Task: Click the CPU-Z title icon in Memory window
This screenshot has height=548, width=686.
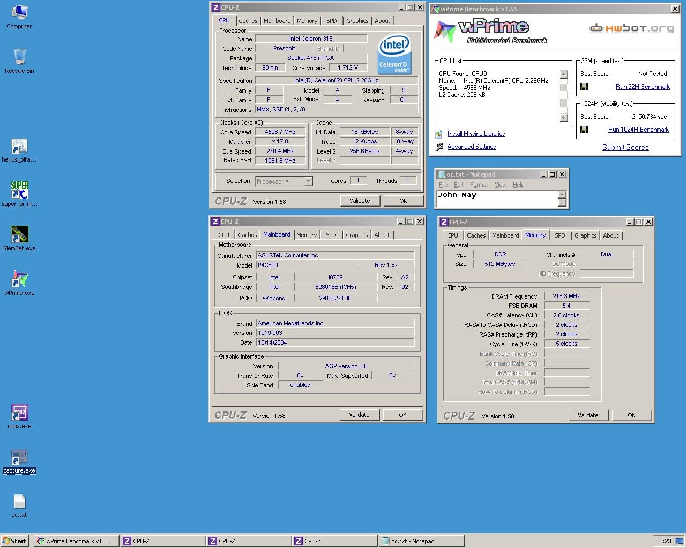Action: click(444, 222)
